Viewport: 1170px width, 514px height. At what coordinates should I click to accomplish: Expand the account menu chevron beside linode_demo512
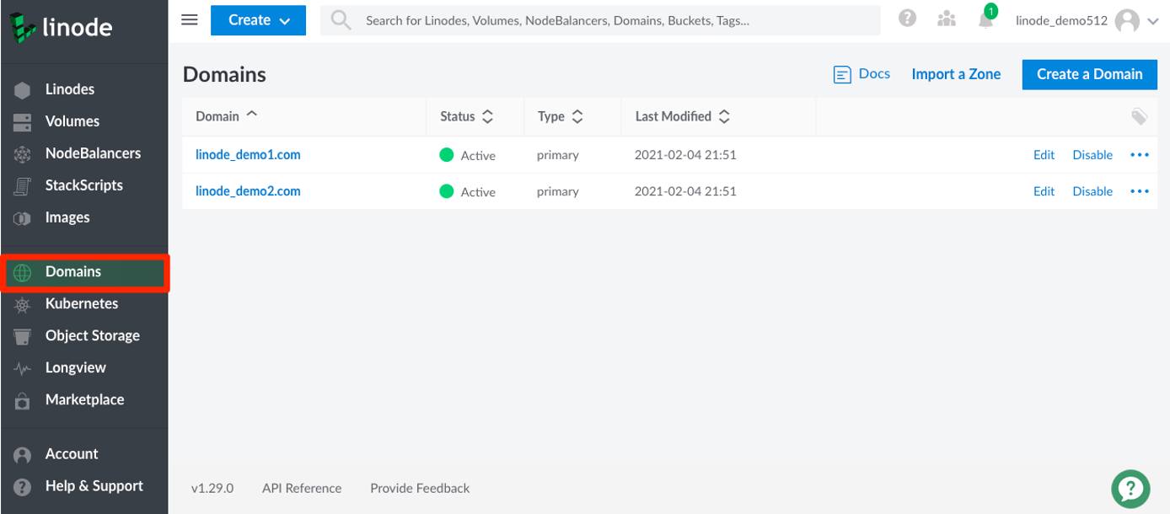tap(1153, 19)
